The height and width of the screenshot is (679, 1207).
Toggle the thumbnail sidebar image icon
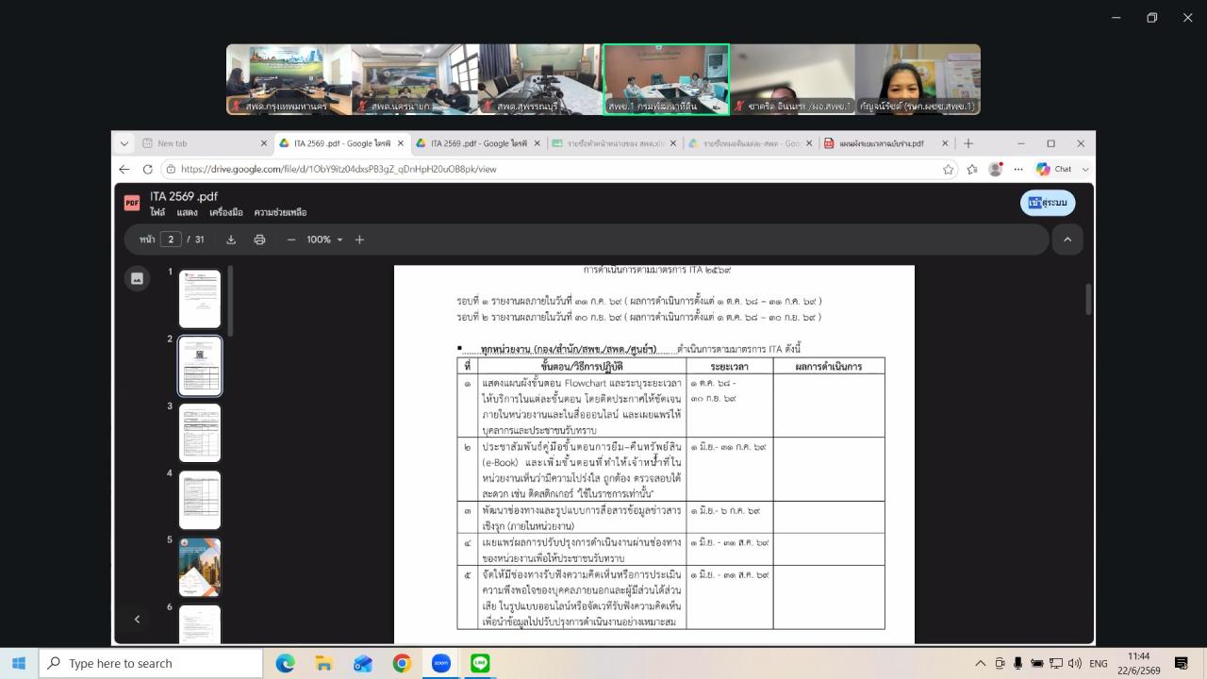pyautogui.click(x=137, y=278)
